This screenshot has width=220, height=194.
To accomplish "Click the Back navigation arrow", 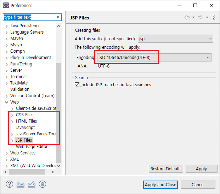I will coord(187,17).
